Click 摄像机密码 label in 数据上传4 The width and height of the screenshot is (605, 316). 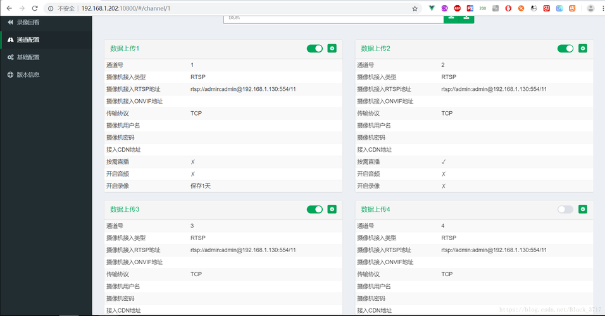pyautogui.click(x=371, y=298)
